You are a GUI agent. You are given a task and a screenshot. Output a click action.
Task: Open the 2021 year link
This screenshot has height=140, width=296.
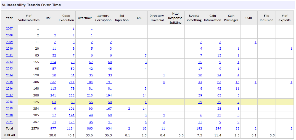click(9, 122)
